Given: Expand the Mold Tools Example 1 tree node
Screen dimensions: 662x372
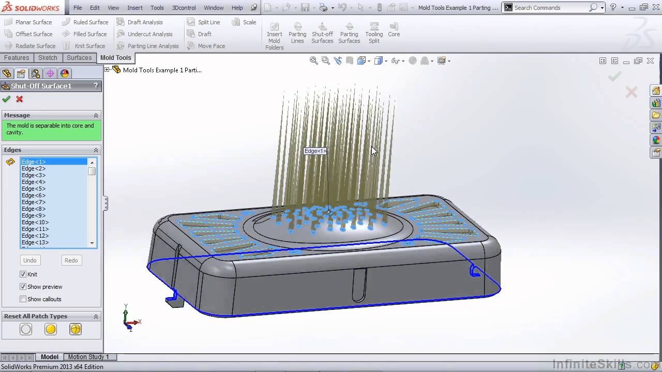Looking at the screenshot, I should tap(107, 69).
